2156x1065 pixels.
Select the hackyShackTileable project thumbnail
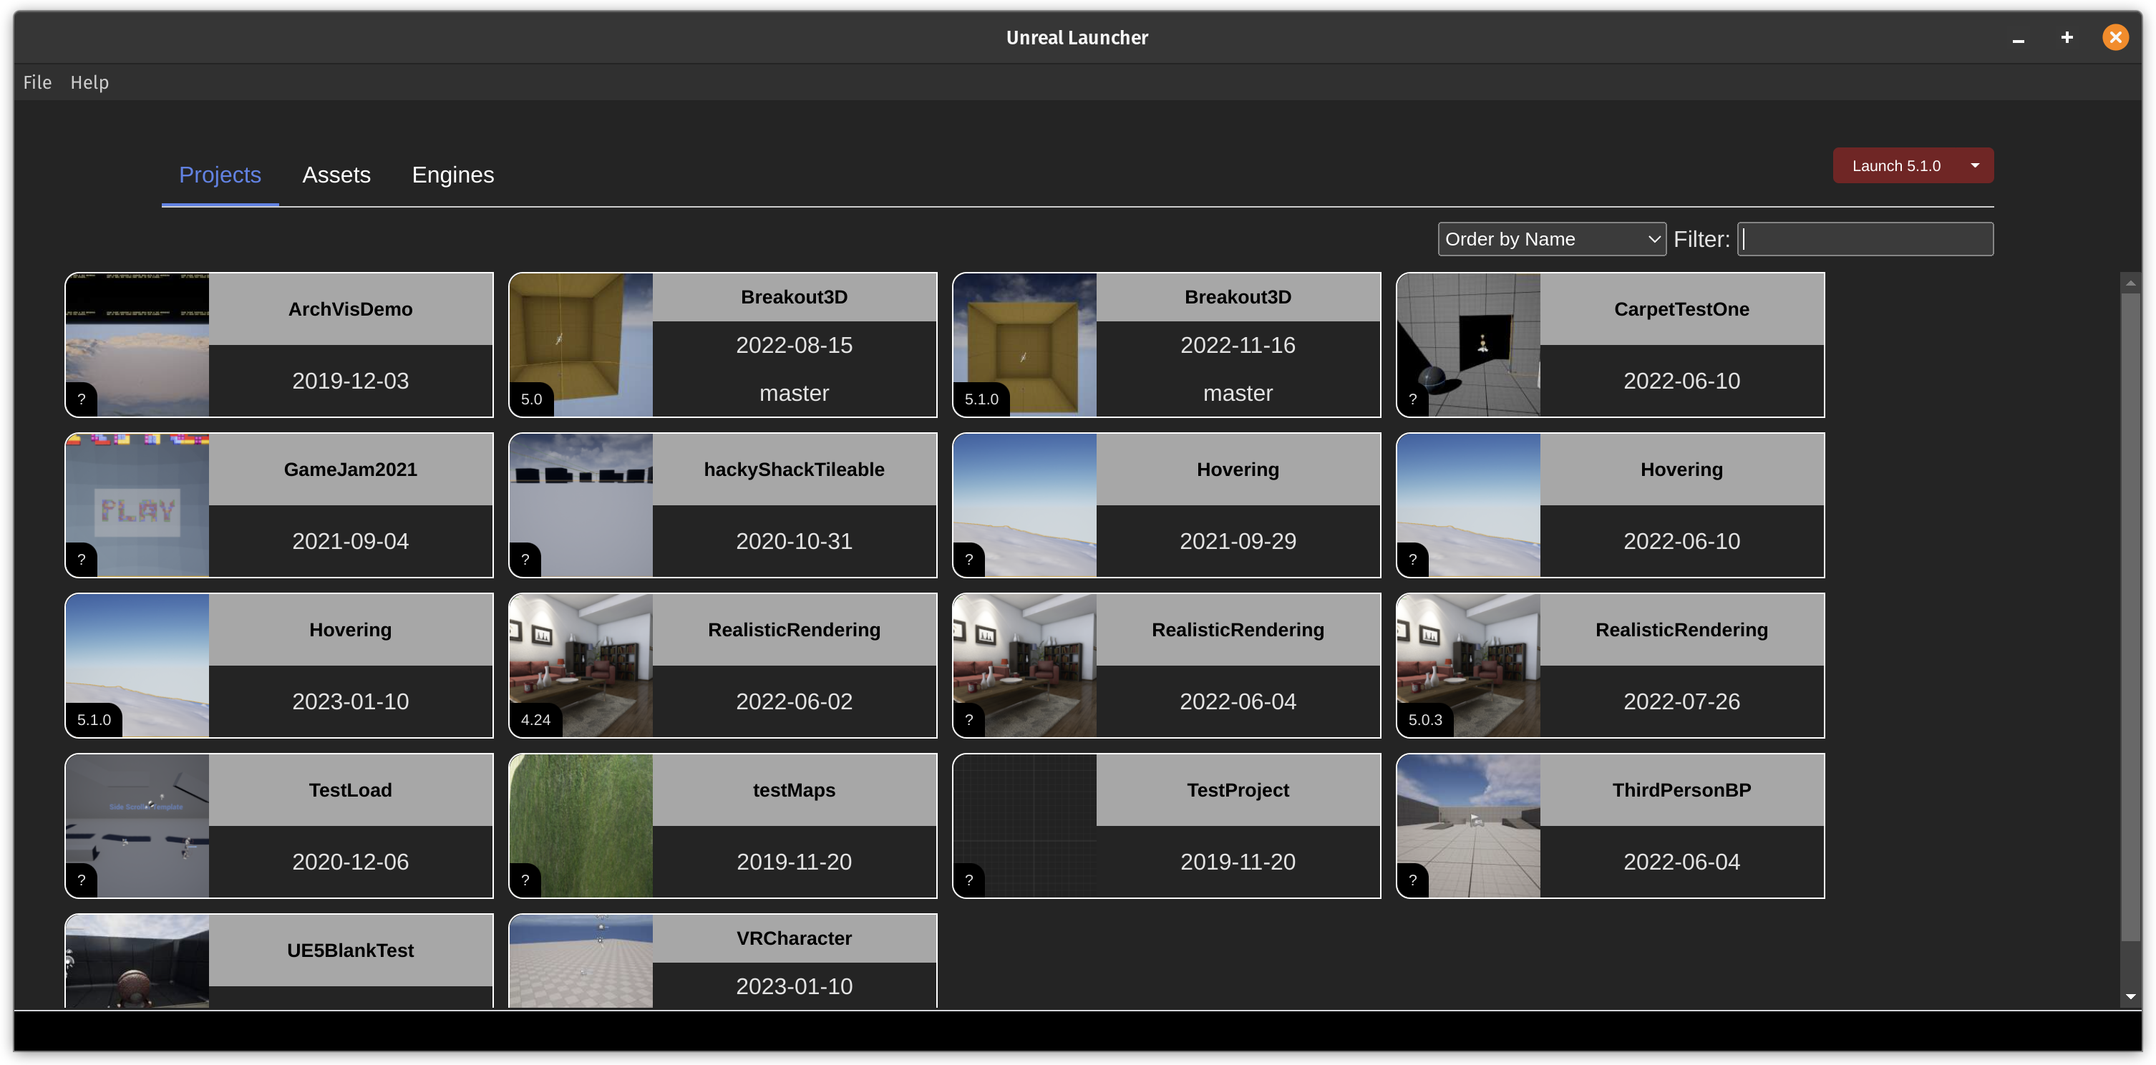[581, 505]
